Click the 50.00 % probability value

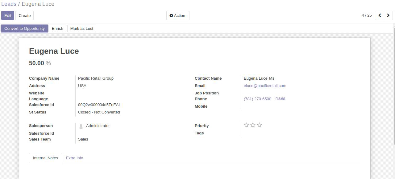coord(40,63)
